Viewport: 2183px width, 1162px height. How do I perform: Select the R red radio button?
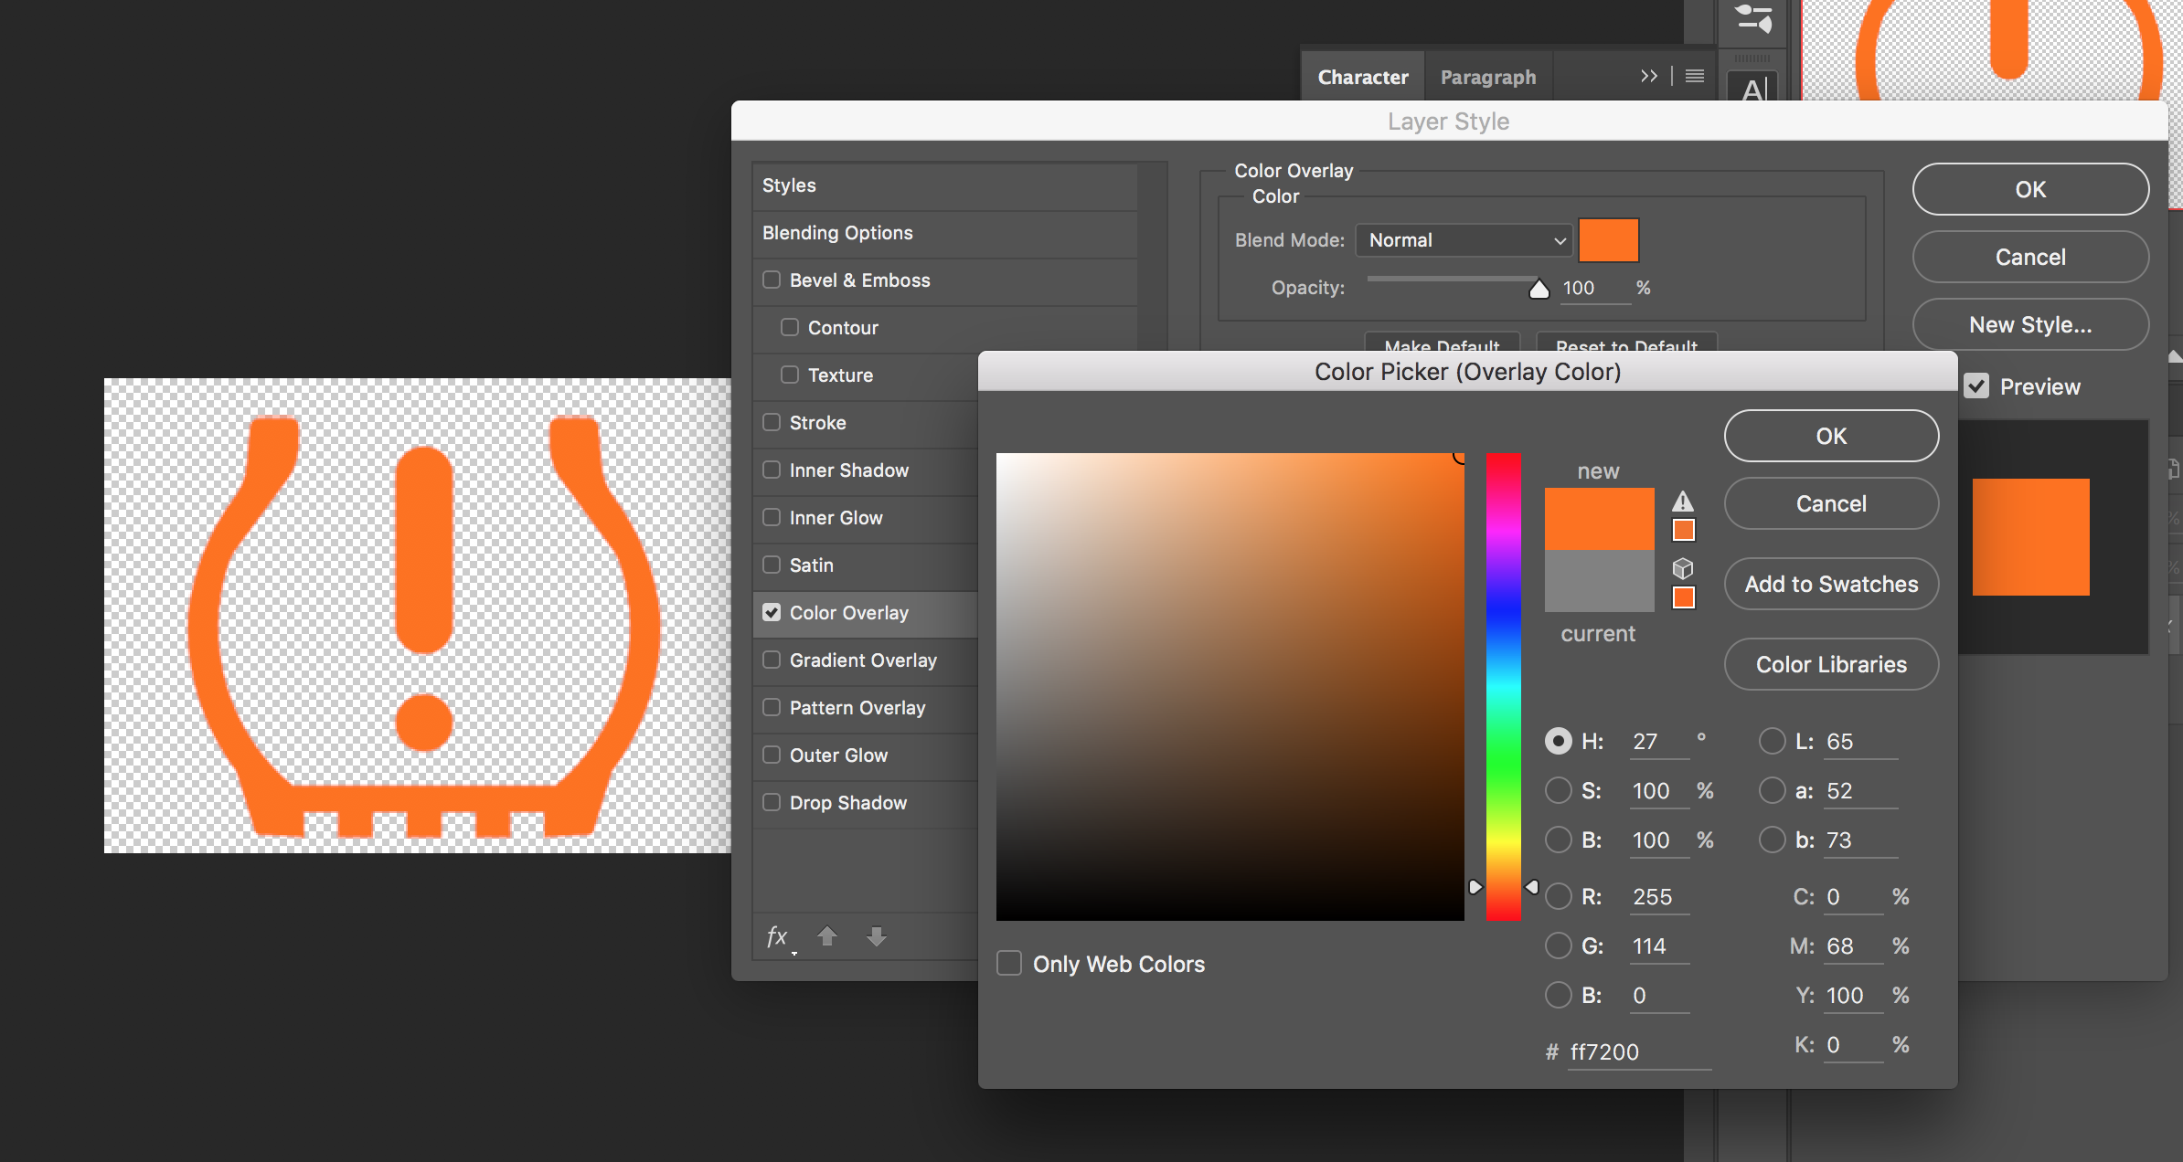click(x=1559, y=896)
